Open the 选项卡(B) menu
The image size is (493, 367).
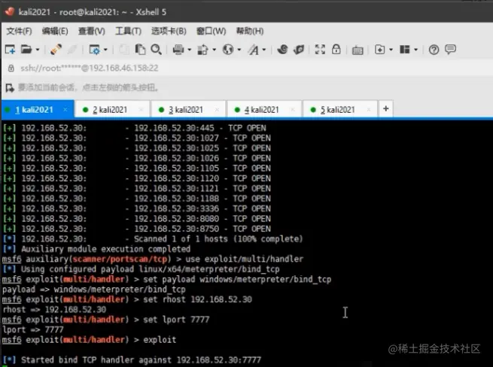click(169, 31)
